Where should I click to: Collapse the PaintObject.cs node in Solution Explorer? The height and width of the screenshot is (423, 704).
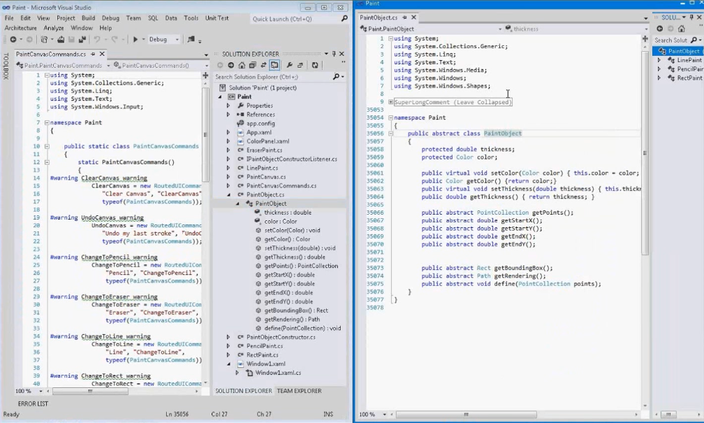[x=228, y=194]
